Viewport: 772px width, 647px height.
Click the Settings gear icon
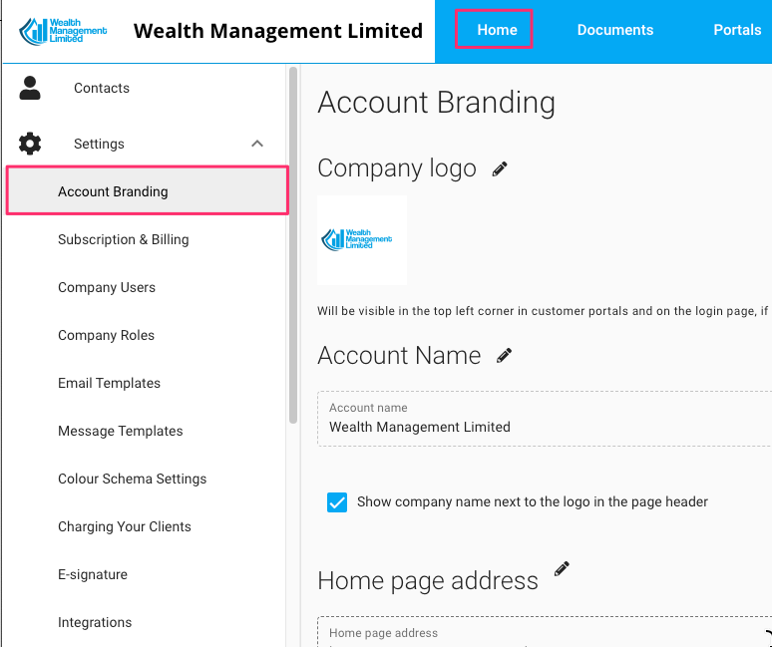(x=30, y=144)
